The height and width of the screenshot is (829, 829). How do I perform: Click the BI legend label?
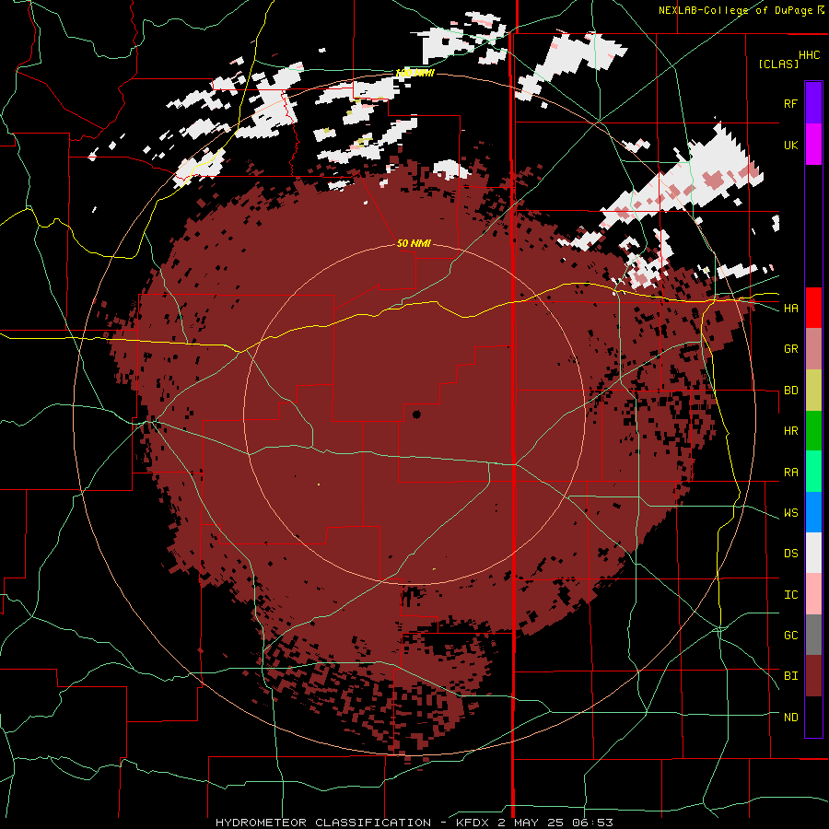point(790,676)
